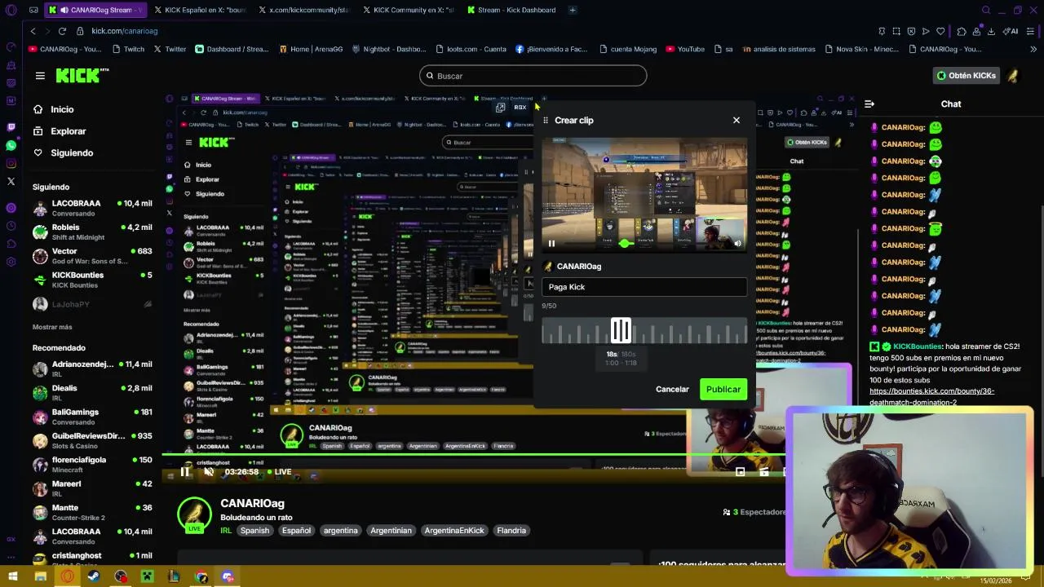Open WhatsApp in Opera sidebar
The image size is (1044, 587).
pyautogui.click(x=11, y=146)
